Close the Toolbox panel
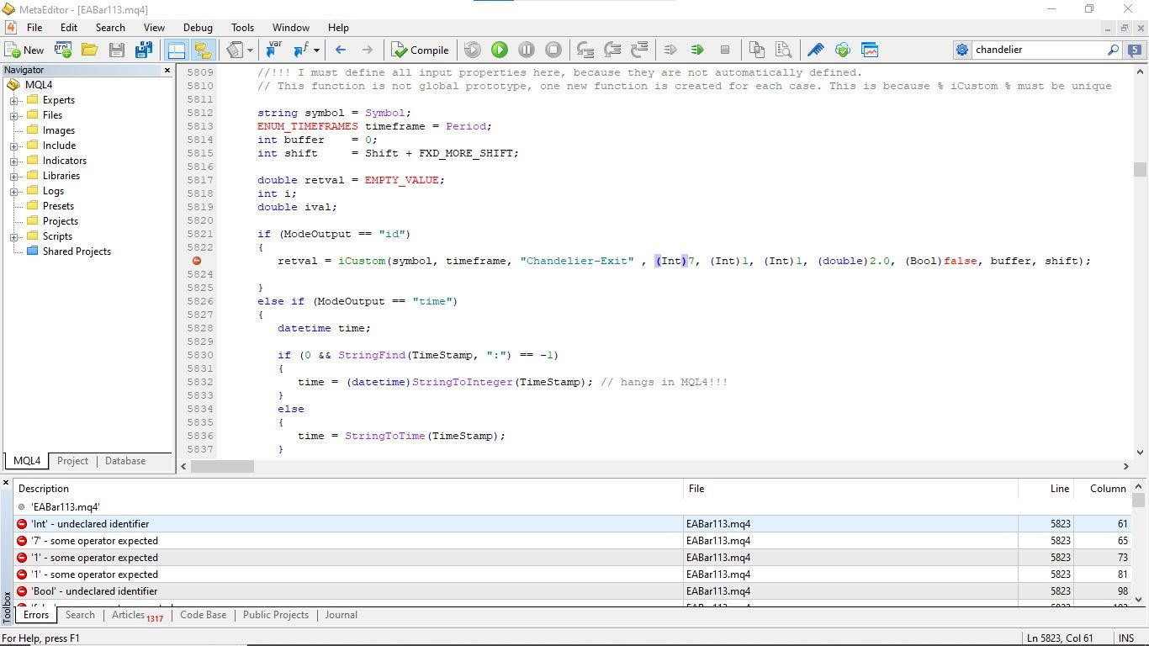The height and width of the screenshot is (646, 1149). tap(6, 483)
